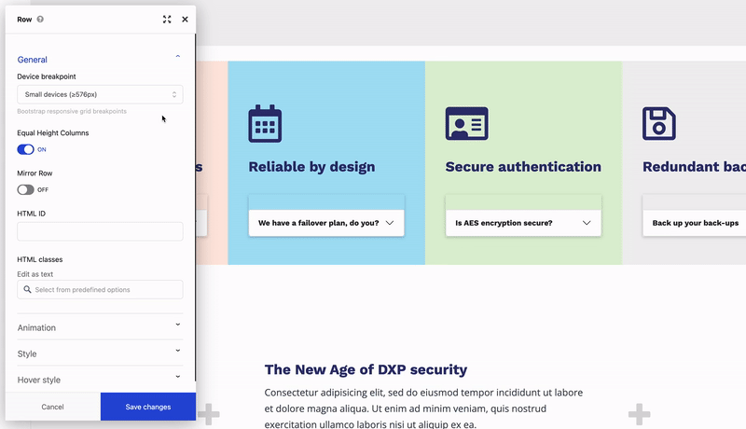This screenshot has width=746, height=429.
Task: Expand the Animation section
Action: [x=177, y=327]
